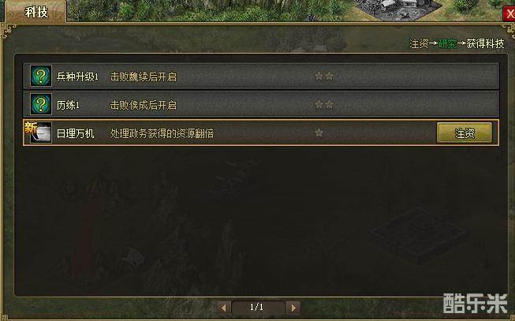This screenshot has width=515, height=321.
Task: Click the 1/1 page indicator
Action: [256, 308]
